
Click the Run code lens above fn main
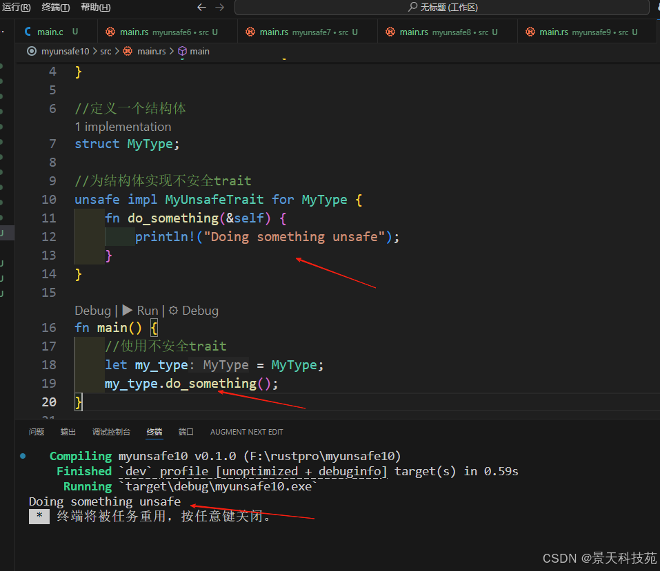point(142,310)
